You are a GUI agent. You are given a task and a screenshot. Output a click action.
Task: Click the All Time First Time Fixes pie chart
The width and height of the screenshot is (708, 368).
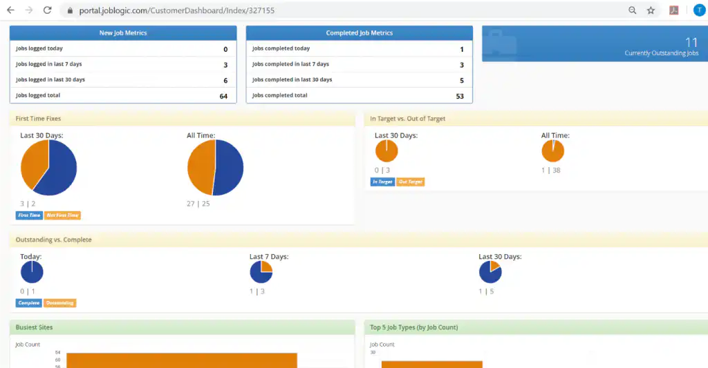pos(216,168)
